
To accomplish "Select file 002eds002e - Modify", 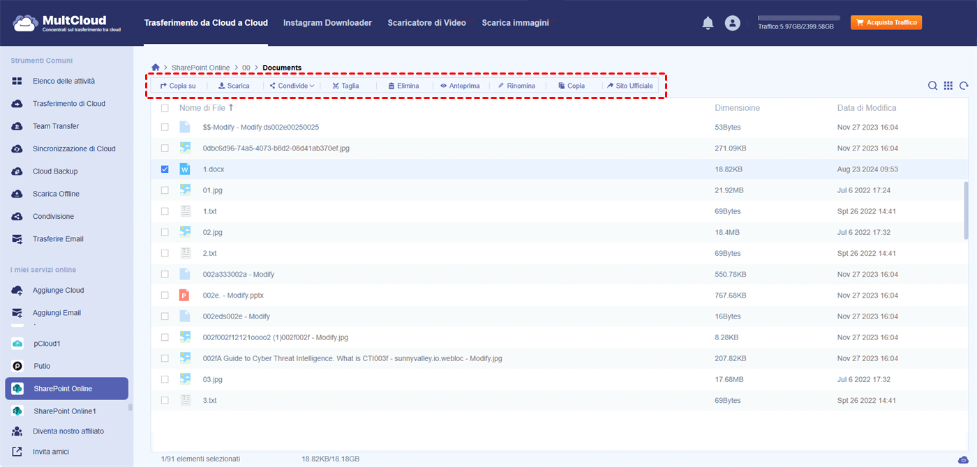I will tap(237, 316).
